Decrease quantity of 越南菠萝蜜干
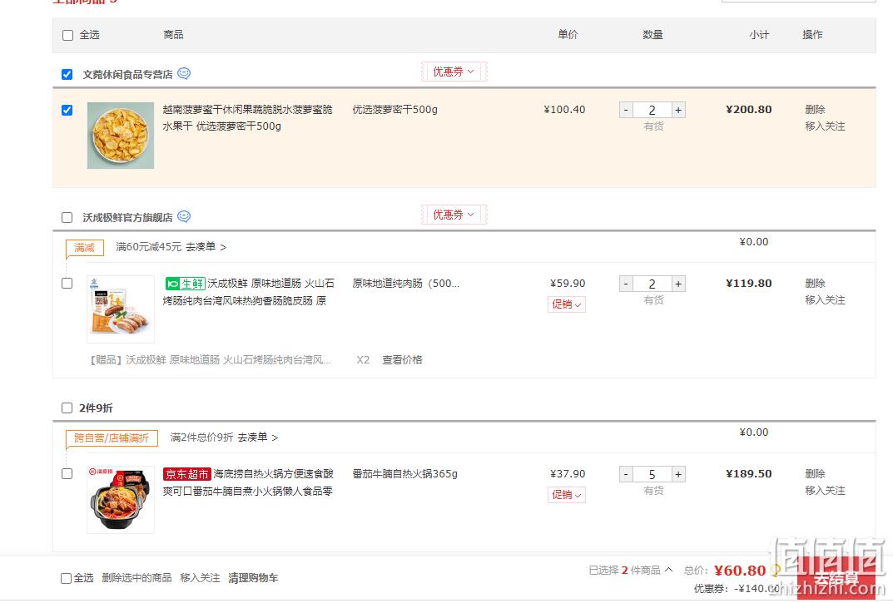This screenshot has width=893, height=603. pyautogui.click(x=626, y=110)
